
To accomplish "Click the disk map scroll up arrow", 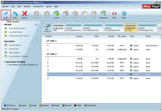I will 159,23.
